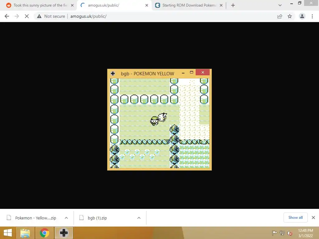Viewport: 319px width, 239px height.
Task: Share this page using the share icon
Action: click(280, 16)
